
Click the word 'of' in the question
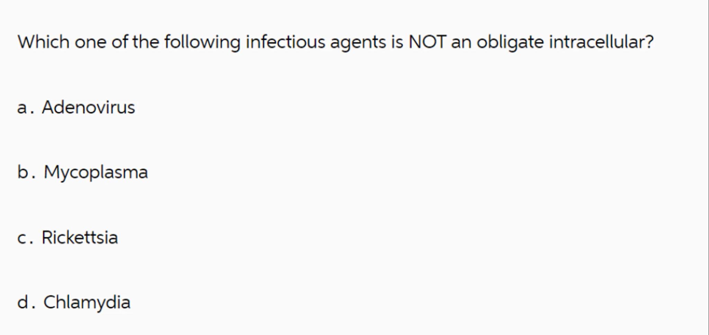click(119, 42)
